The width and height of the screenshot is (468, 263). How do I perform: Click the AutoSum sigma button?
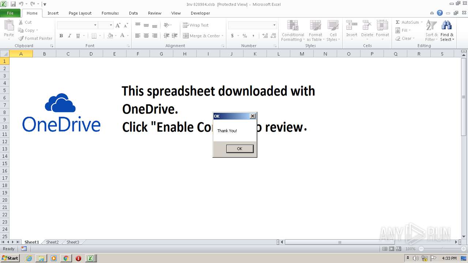407,22
